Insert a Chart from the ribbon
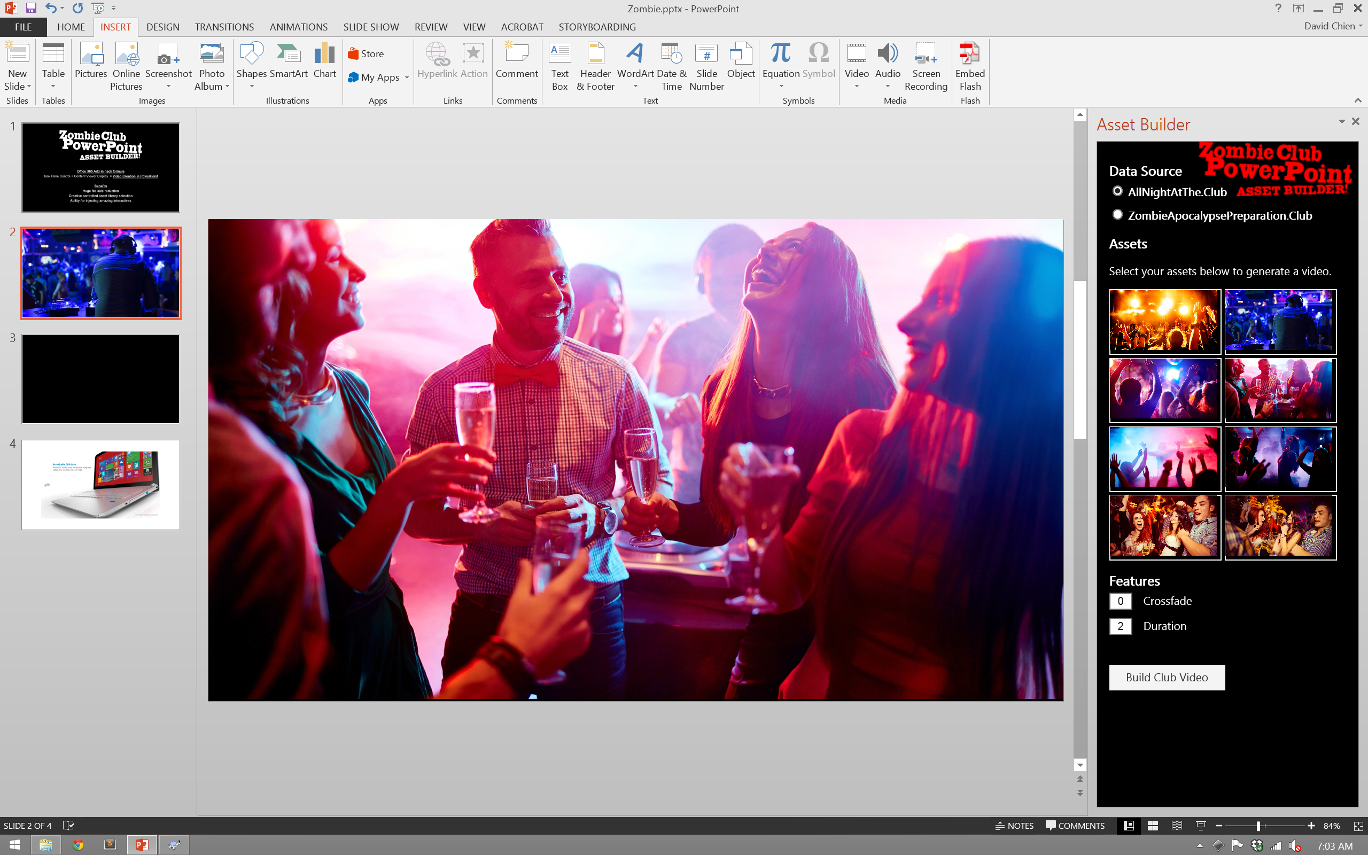 click(324, 60)
